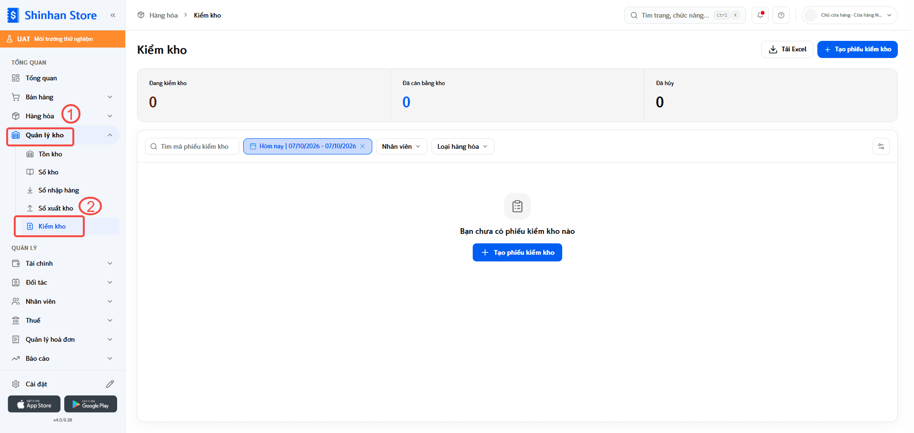
Task: Open the notifications bell
Action: click(x=760, y=15)
